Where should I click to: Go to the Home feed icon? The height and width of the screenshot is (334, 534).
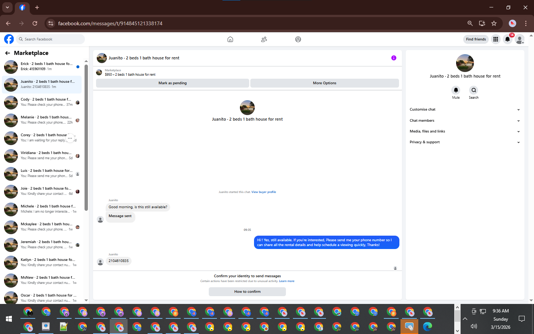[230, 39]
